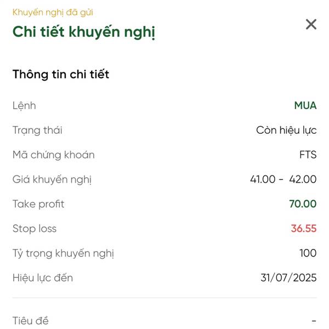Click the 'Lệnh' row label

point(24,105)
